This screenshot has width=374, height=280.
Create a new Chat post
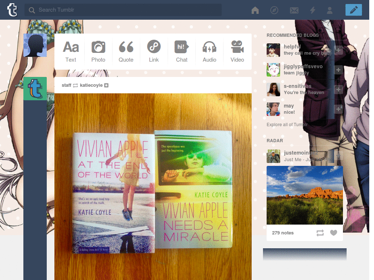click(x=182, y=51)
